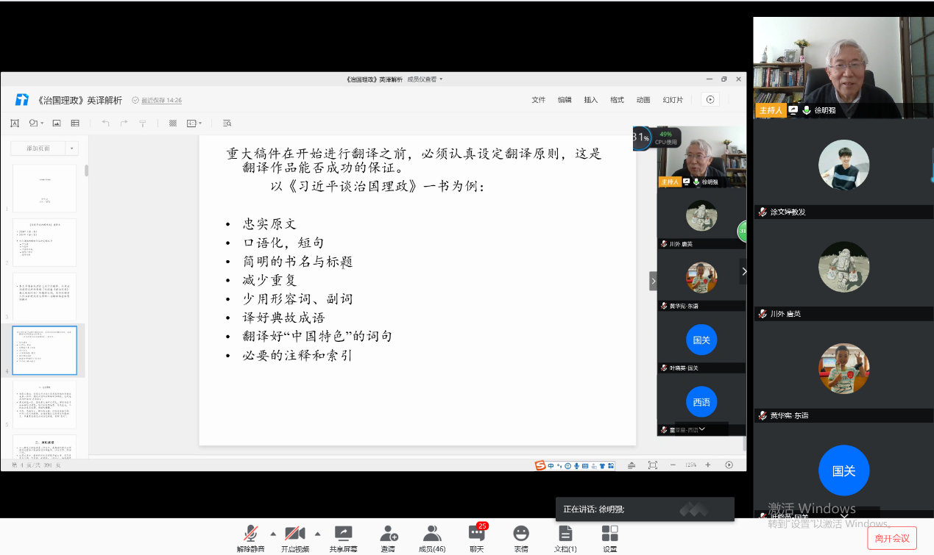Click the red 离开会议 button
934x555 pixels.
pyautogui.click(x=891, y=538)
